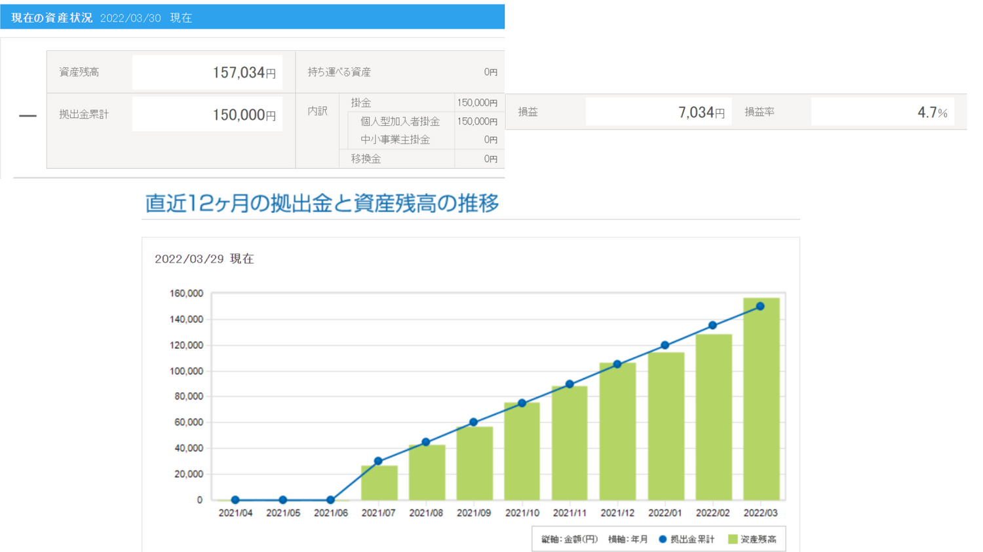
Task: Click the 個人型加入者掛金 row label
Action: point(400,121)
